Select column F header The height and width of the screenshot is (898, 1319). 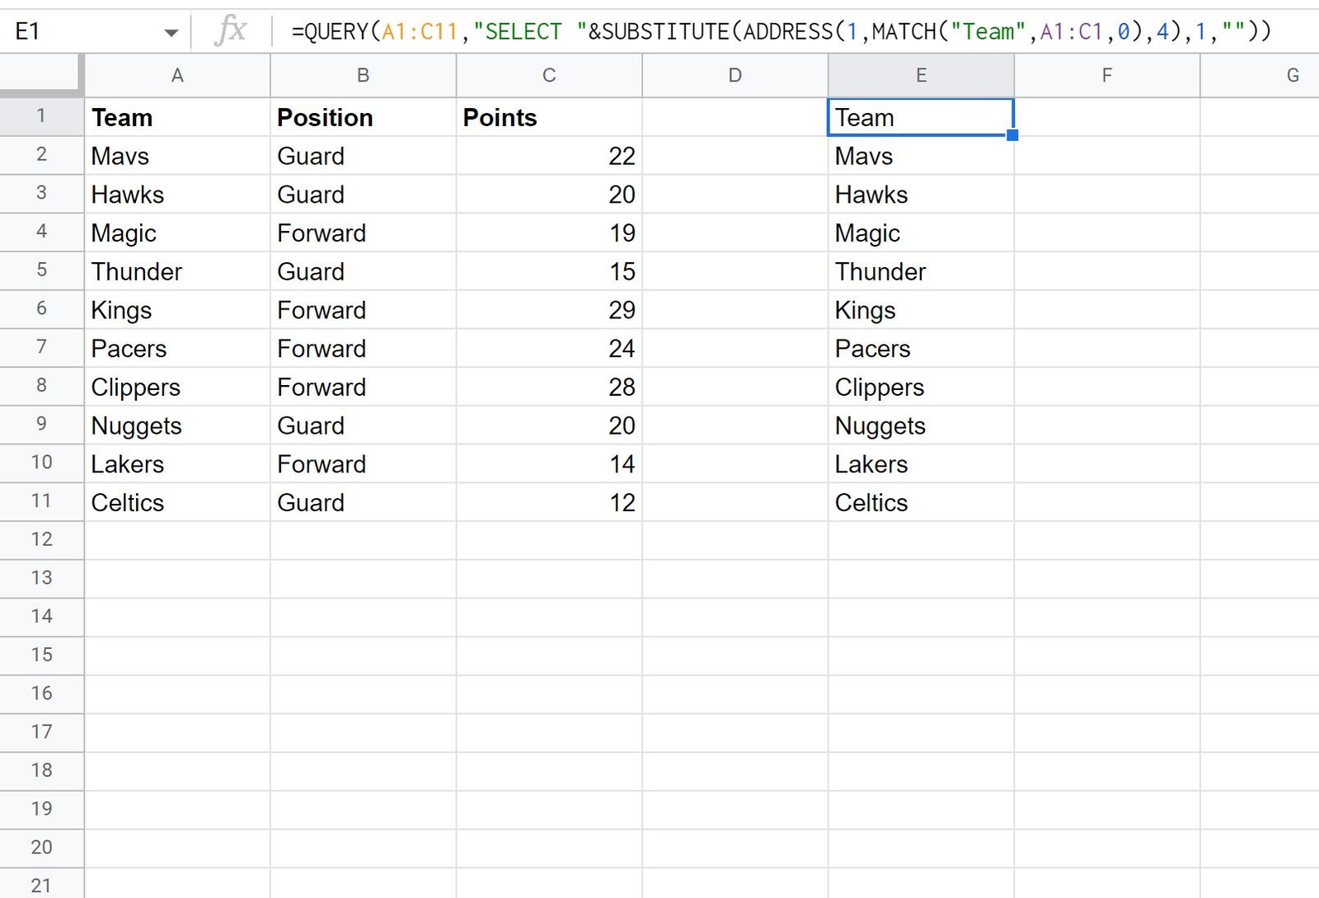(x=1107, y=76)
